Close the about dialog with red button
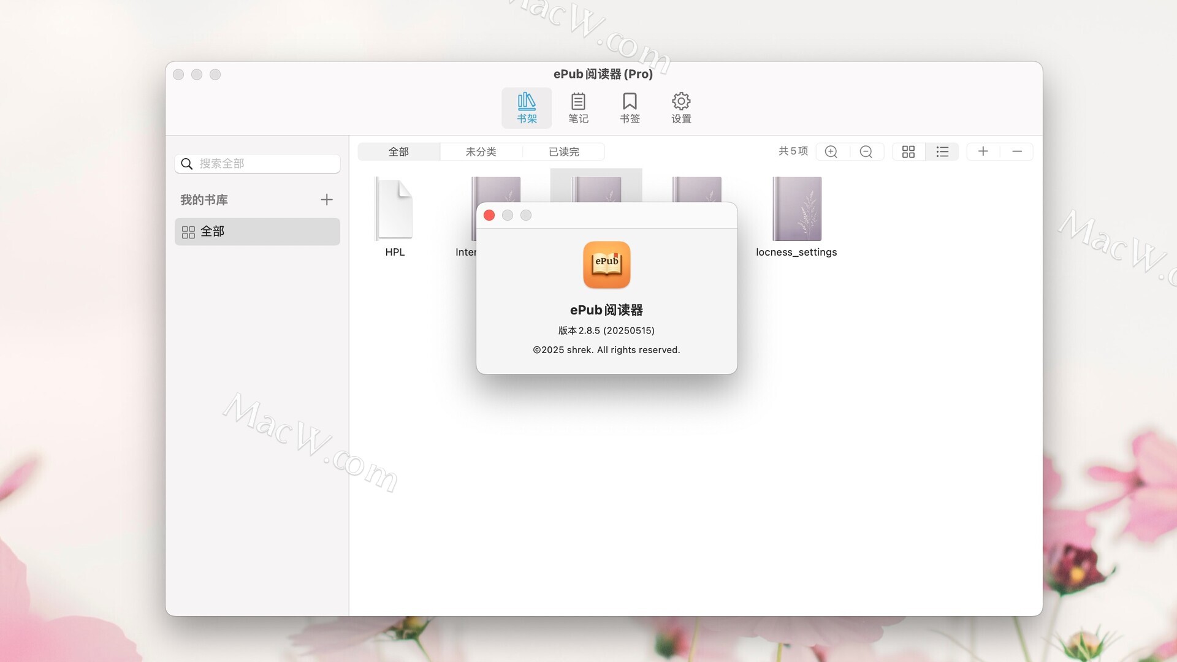The height and width of the screenshot is (662, 1177). (x=489, y=215)
